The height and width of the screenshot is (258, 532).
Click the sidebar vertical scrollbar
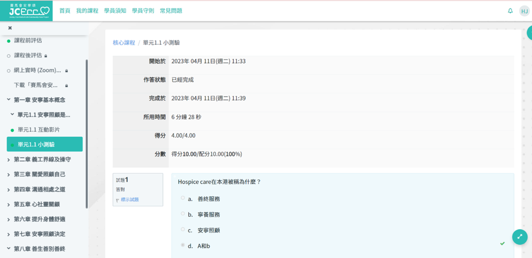(x=87, y=134)
